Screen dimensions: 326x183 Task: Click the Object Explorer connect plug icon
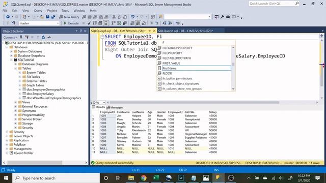[21, 37]
